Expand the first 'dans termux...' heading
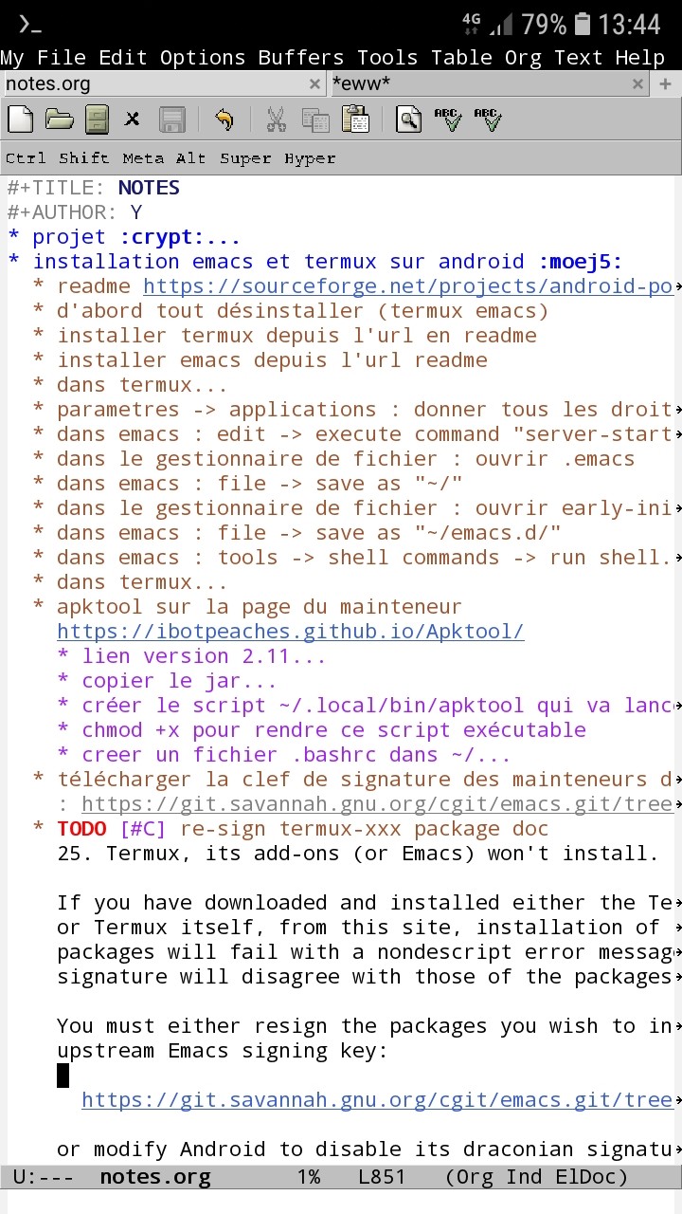Image resolution: width=682 pixels, height=1214 pixels. 130,385
